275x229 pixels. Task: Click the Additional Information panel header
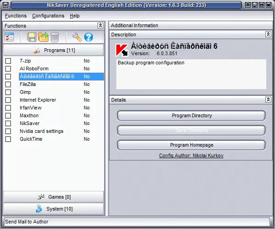pos(191,25)
